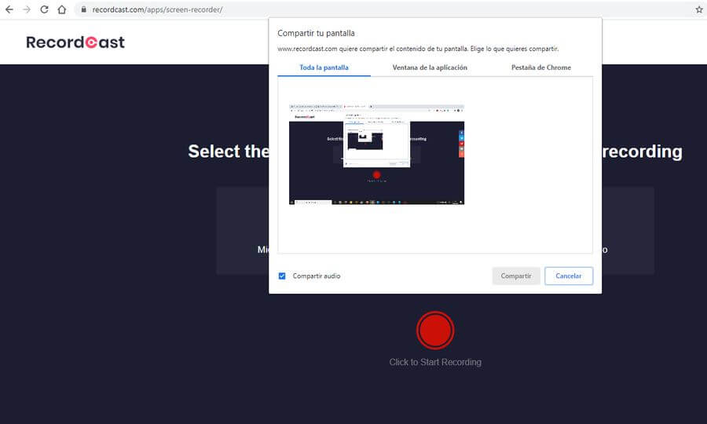Go back with the browser back arrow
The height and width of the screenshot is (424, 707).
click(x=9, y=9)
